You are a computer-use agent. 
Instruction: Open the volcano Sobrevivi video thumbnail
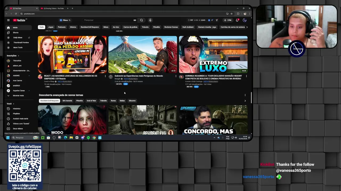tap(143, 54)
